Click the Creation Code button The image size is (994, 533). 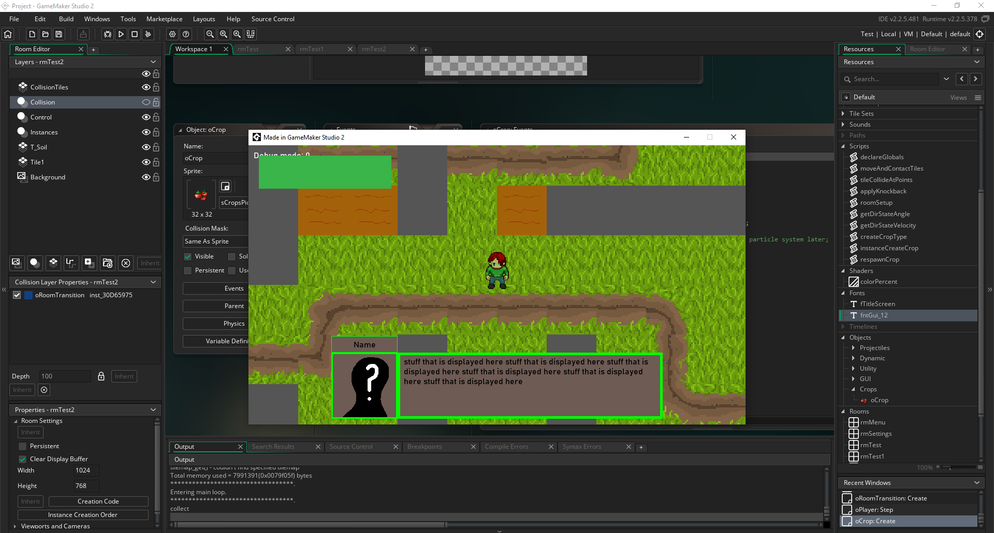pyautogui.click(x=98, y=501)
